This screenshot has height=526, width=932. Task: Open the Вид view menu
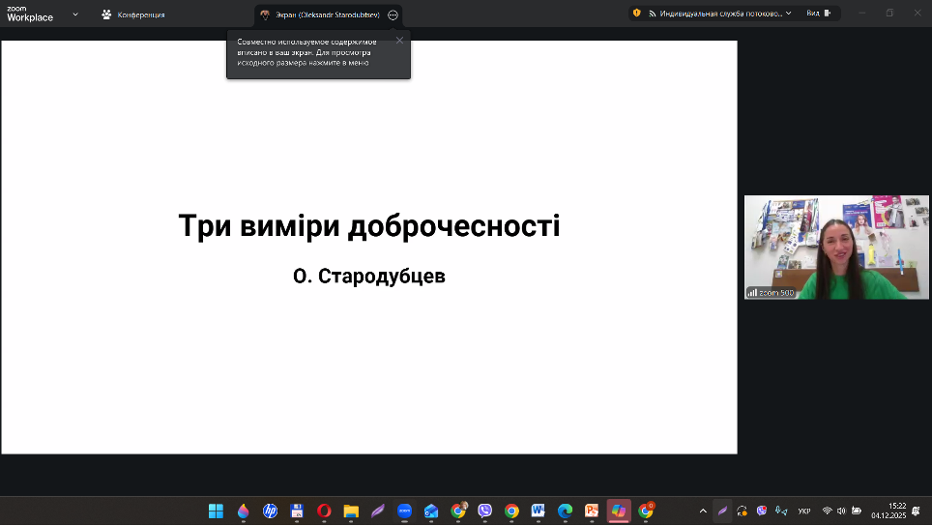click(x=818, y=14)
